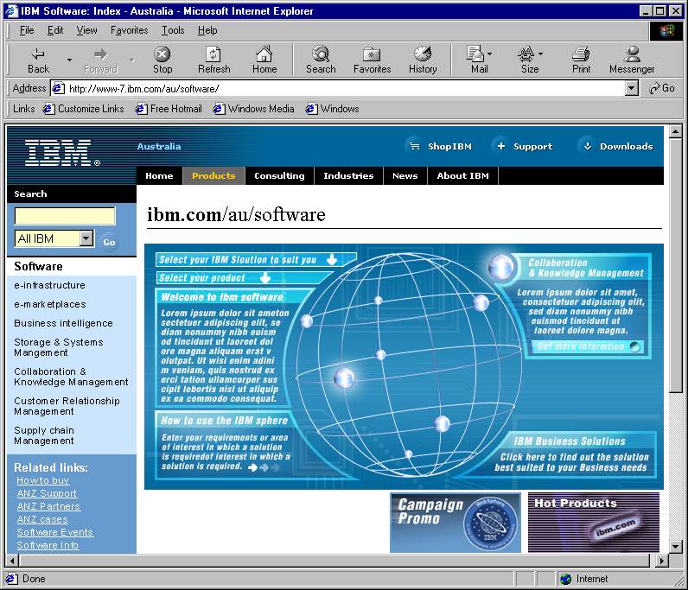
Task: Expand the Back button history dropdown
Action: point(69,60)
